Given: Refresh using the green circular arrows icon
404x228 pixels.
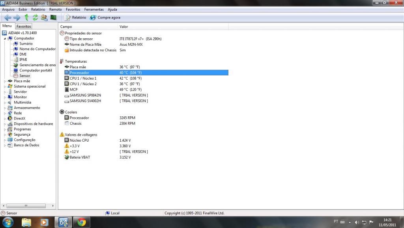Looking at the screenshot, I should 35,17.
